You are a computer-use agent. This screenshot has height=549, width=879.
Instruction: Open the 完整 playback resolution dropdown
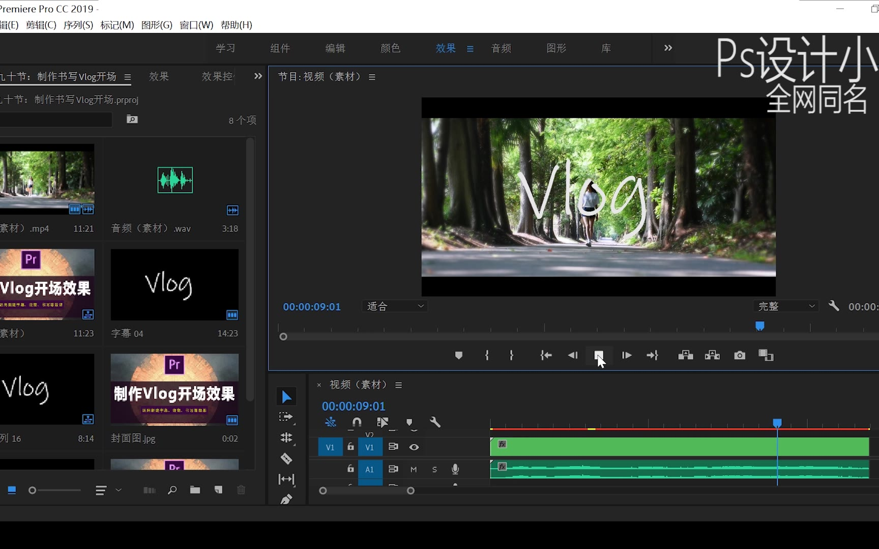786,307
